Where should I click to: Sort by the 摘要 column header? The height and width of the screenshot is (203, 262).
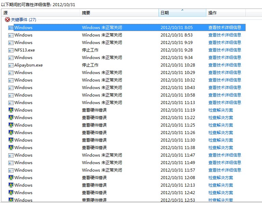tap(119, 13)
